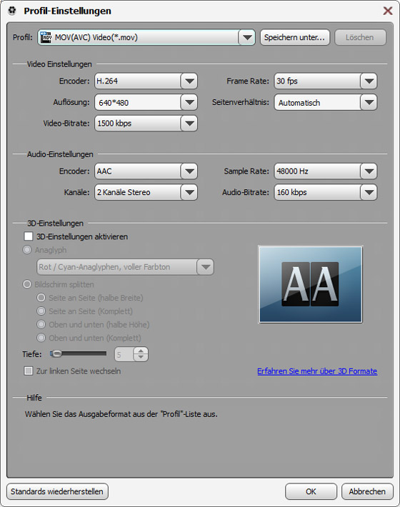Click the MOV file icon in Profil field
This screenshot has width=400, height=507.
point(46,38)
